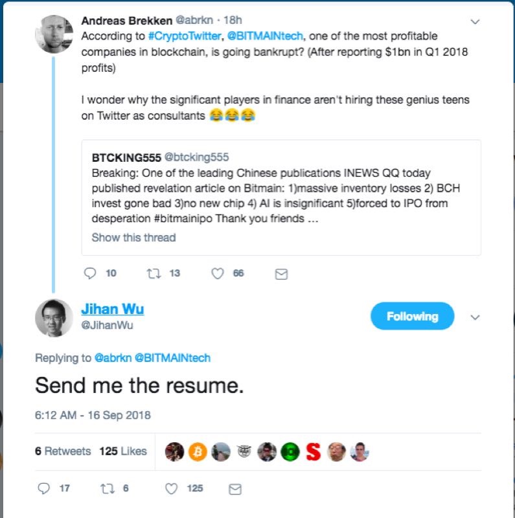Viewport: 515px width, 518px height.
Task: View the 6 Retweets list
Action: point(63,451)
